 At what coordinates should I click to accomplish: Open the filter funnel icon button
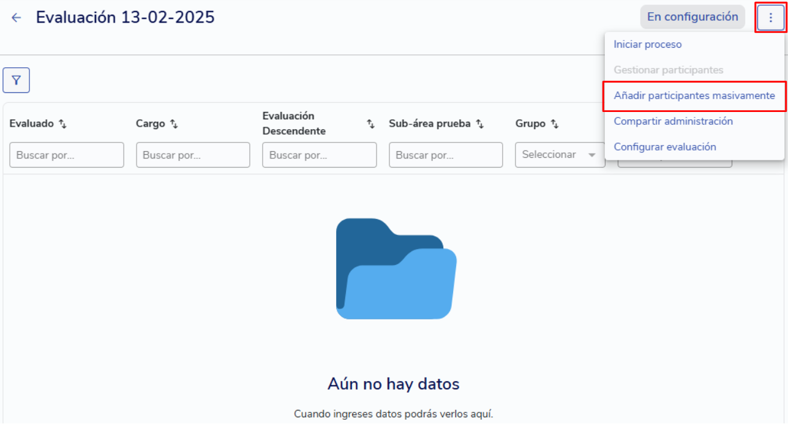click(x=17, y=80)
